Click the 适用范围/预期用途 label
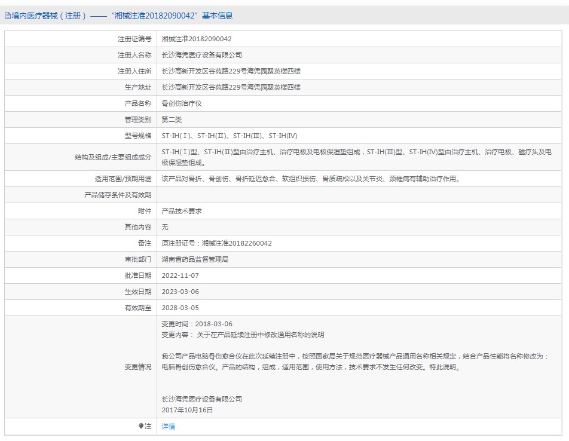569x441 pixels. click(x=123, y=179)
